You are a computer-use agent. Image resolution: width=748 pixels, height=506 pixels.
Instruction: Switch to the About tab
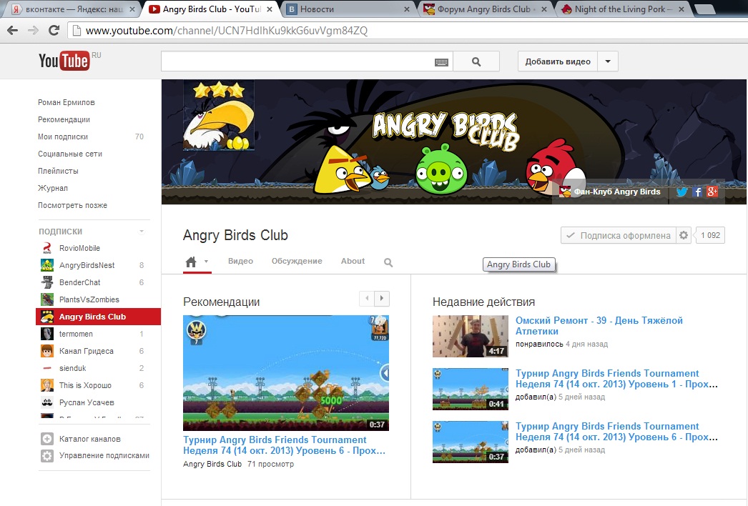tap(353, 262)
